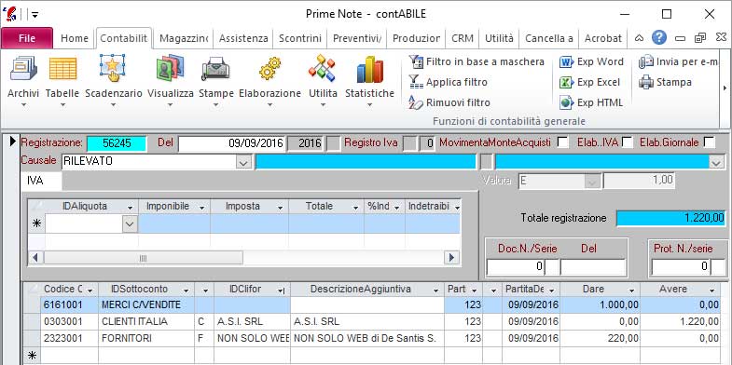Open Quick Access Toolbar customize arrow
This screenshot has height=365, width=732.
(35, 15)
